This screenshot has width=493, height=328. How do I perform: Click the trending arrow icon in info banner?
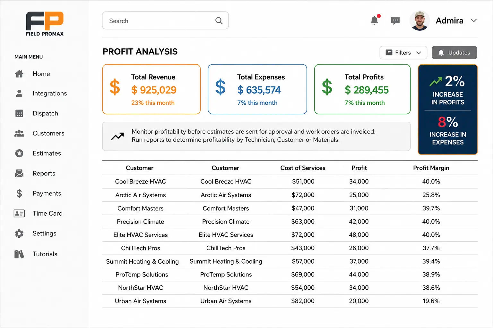pos(117,136)
